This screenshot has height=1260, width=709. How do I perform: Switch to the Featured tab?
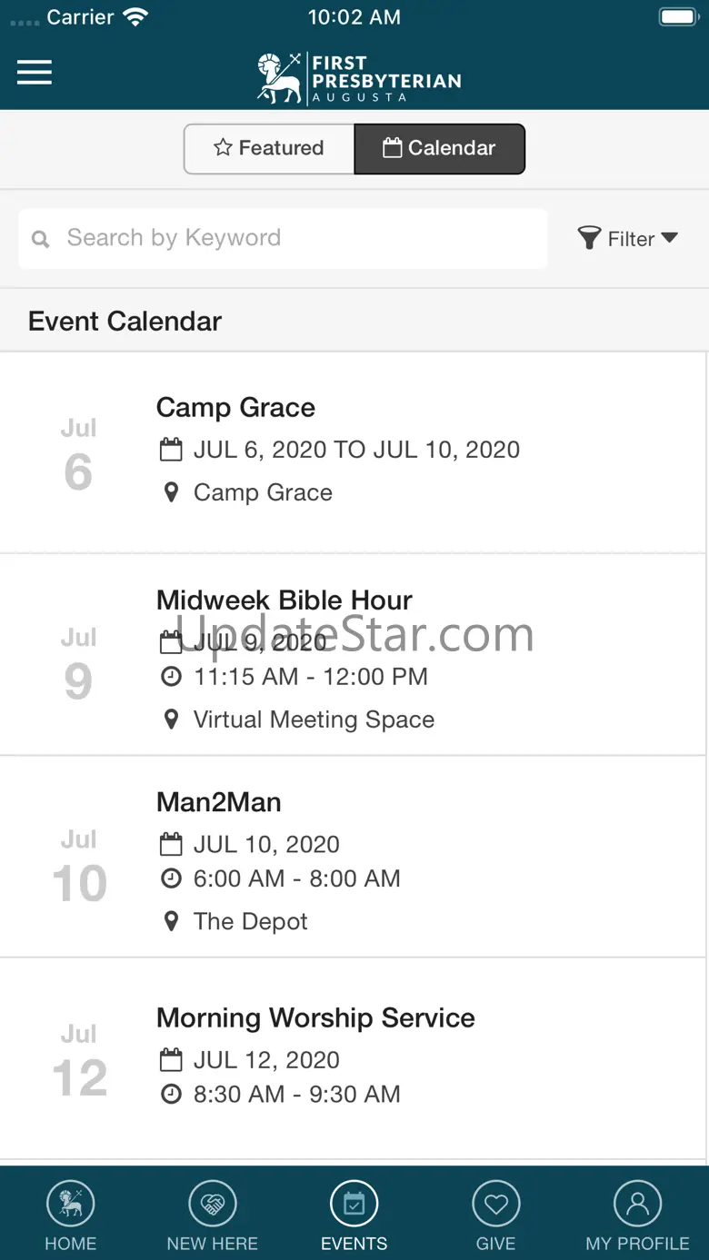(269, 148)
